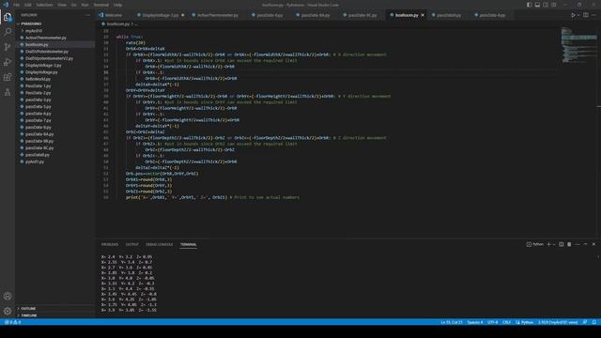Viewport: 601px width, 338px height.
Task: Open the Help menu
Action: coord(117,5)
